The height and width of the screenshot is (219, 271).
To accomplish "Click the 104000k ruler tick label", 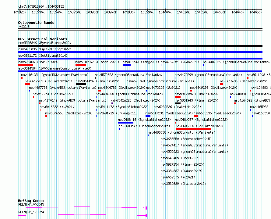I will pyautogui.click(x=165, y=12).
